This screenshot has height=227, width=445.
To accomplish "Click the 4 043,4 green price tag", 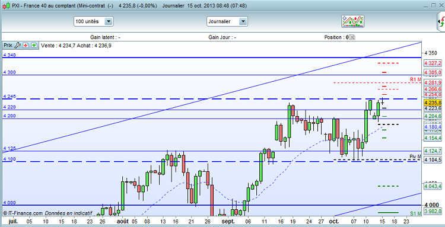I will (x=433, y=186).
